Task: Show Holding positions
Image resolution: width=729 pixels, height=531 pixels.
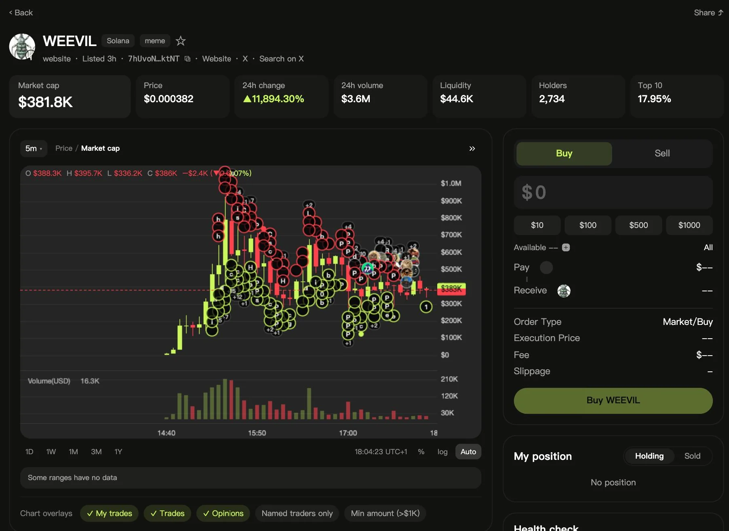Action: click(x=649, y=456)
